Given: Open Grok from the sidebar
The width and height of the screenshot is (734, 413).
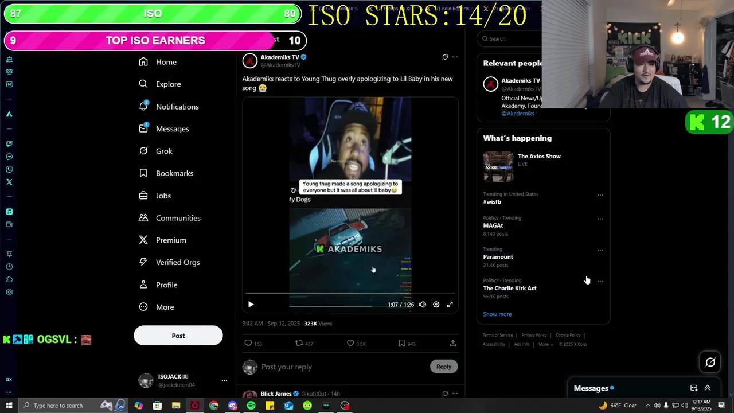Looking at the screenshot, I should pyautogui.click(x=155, y=151).
